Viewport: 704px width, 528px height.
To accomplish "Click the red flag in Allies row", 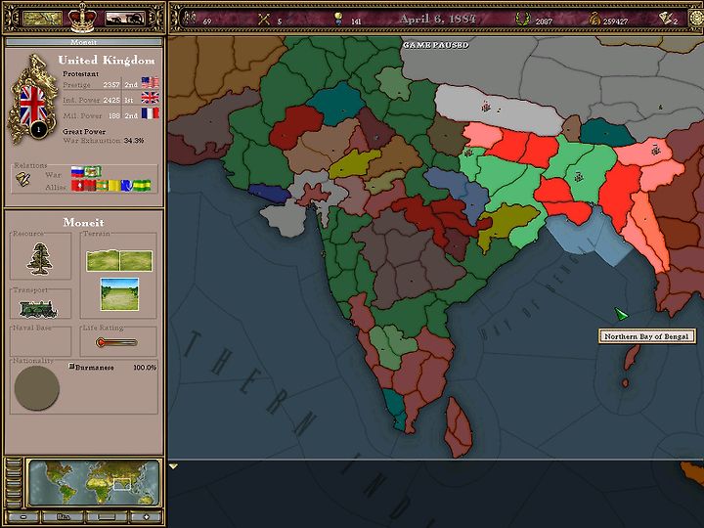I will pos(78,186).
